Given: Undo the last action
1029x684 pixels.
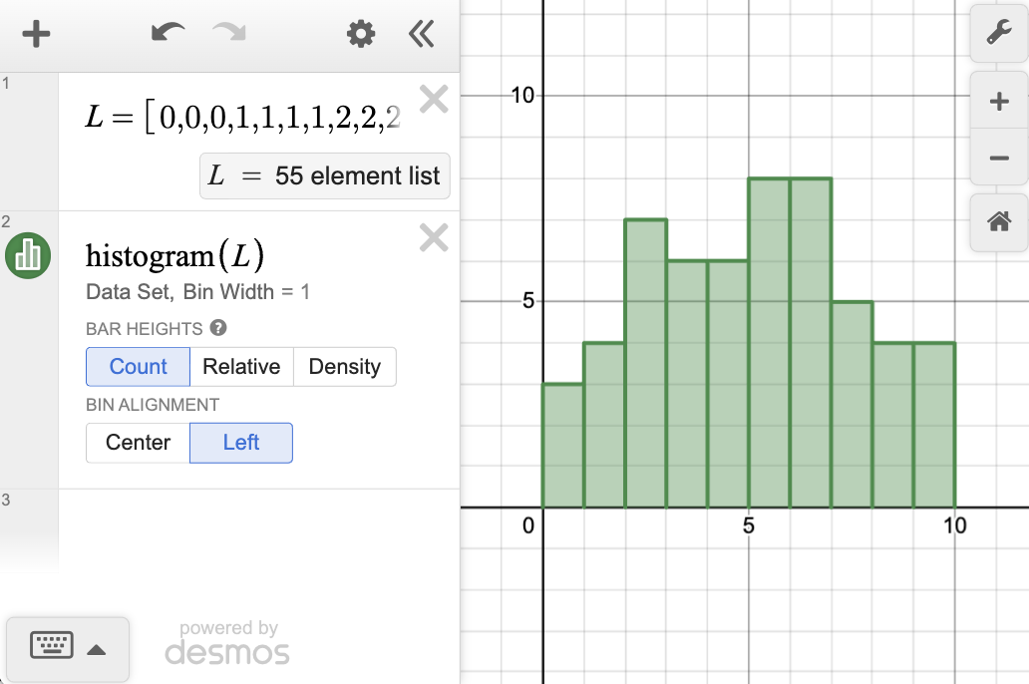Looking at the screenshot, I should [x=168, y=35].
